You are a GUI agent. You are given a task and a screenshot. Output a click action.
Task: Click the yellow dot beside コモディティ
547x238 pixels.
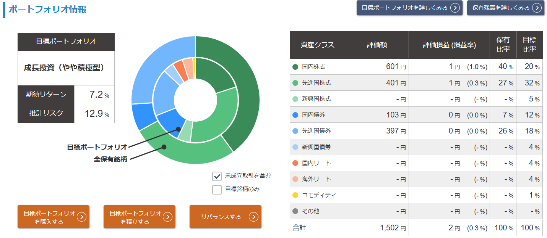295,195
